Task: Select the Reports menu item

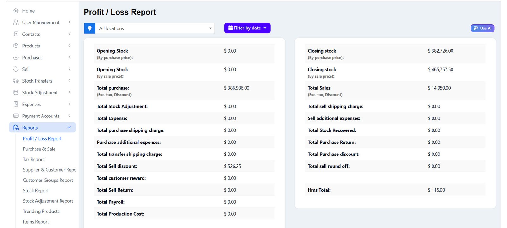Action: pyautogui.click(x=42, y=128)
